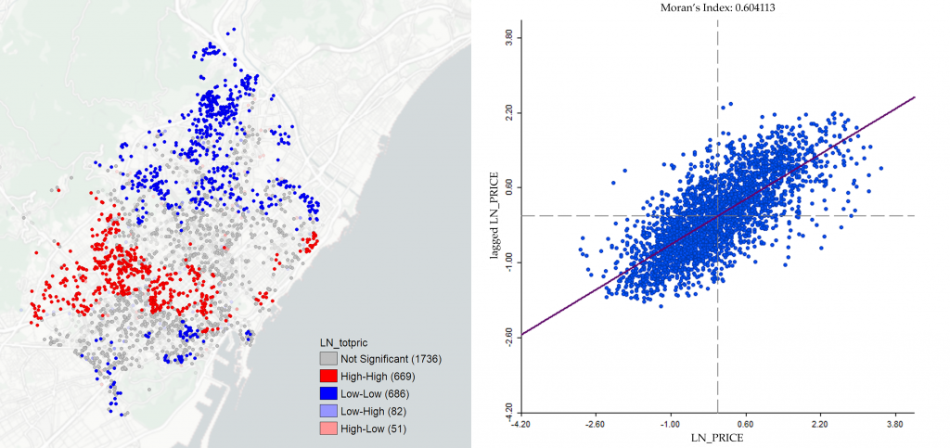
Task: Click the -2.60 label on horizontal axis
Action: (x=595, y=424)
